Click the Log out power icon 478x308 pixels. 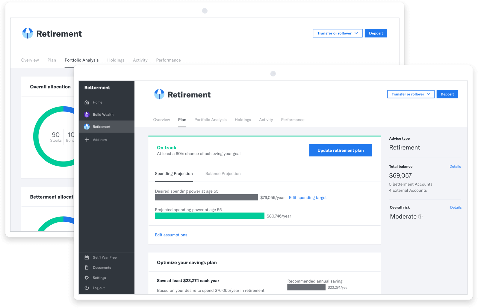point(87,288)
